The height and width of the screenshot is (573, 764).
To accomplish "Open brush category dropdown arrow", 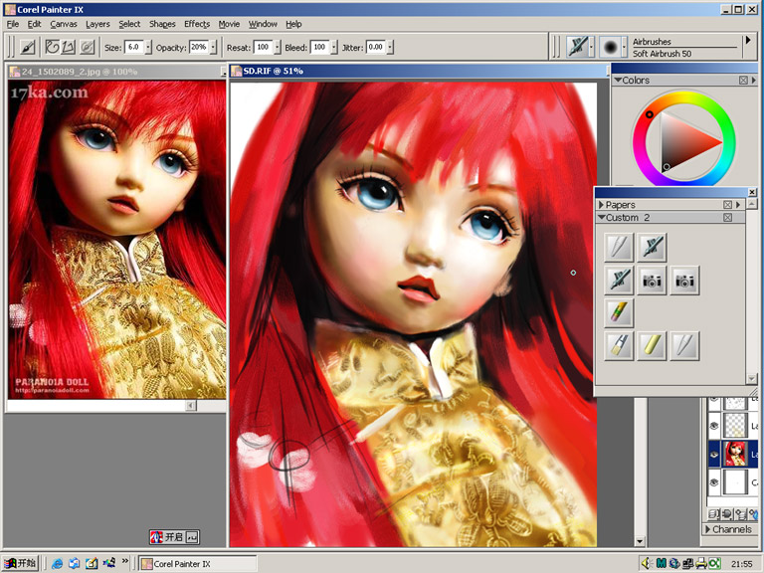I will (592, 48).
